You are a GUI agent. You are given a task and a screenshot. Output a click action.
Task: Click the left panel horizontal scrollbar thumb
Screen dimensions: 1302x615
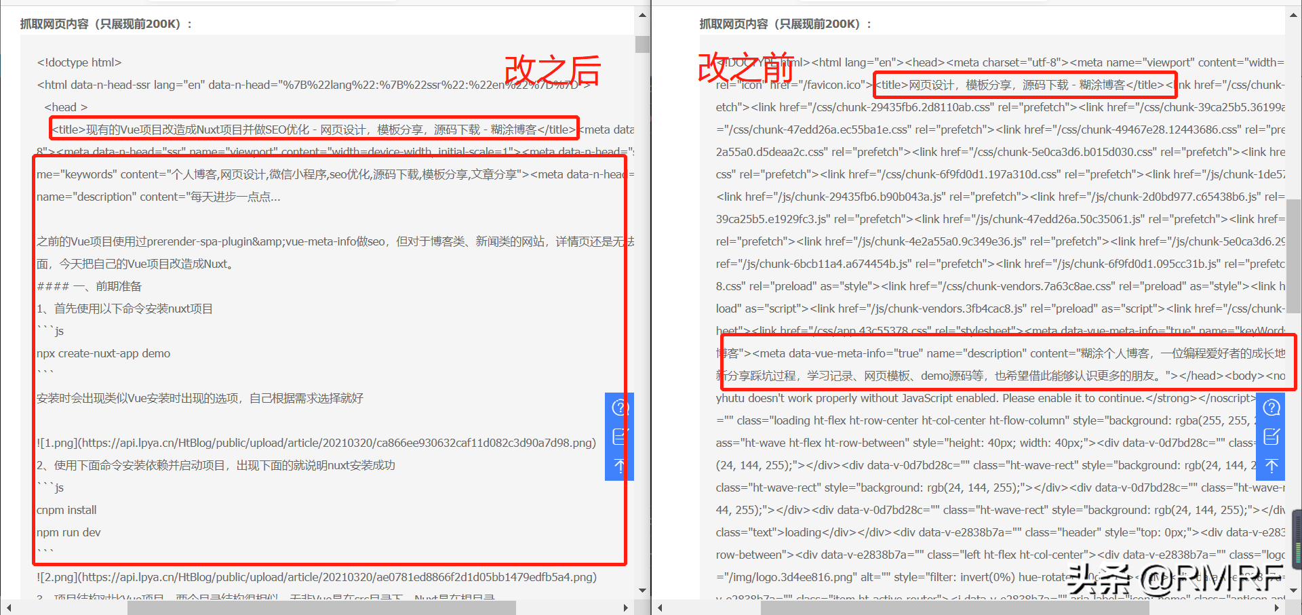pos(321,608)
